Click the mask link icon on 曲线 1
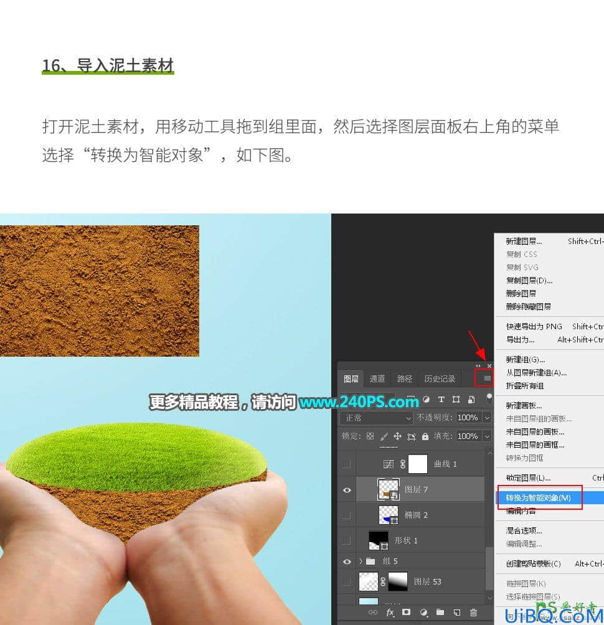This screenshot has height=625, width=604. point(403,464)
